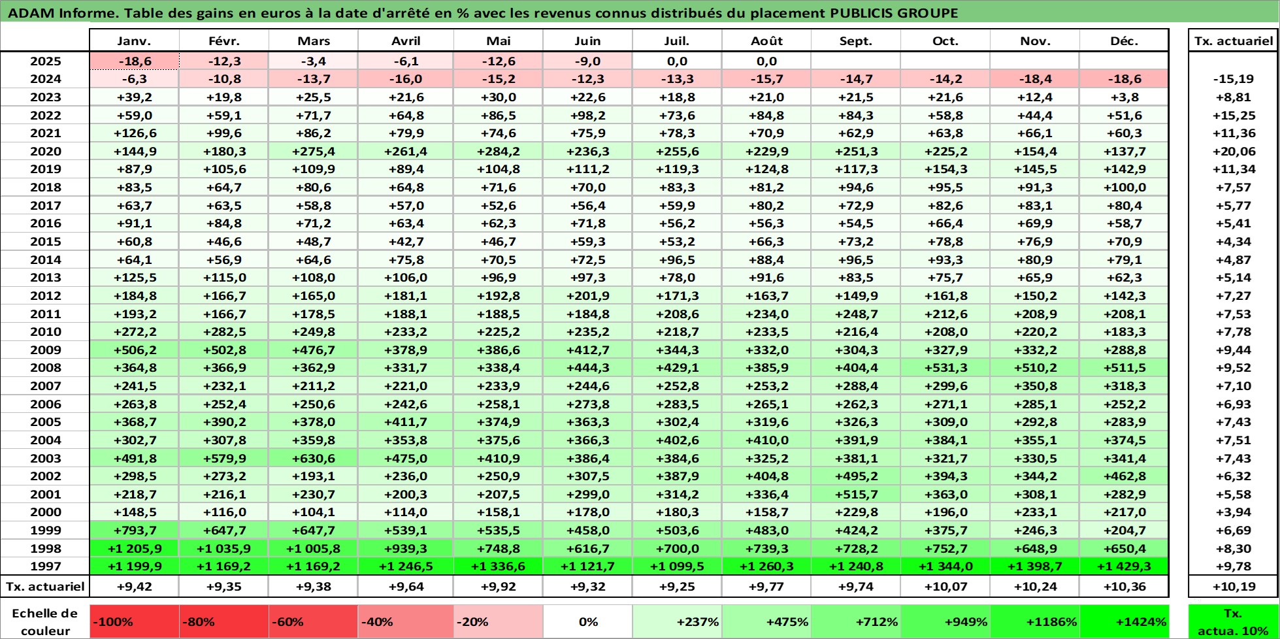This screenshot has width=1280, height=639.
Task: Click the +793,7 cell for Janv. 1999
Action: click(134, 531)
